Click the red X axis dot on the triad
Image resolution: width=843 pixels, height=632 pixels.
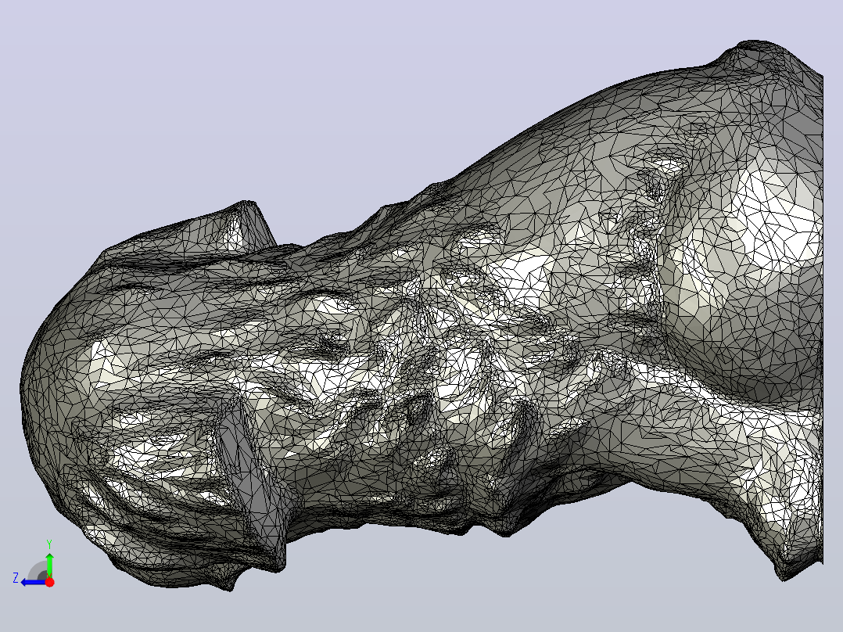click(x=49, y=582)
